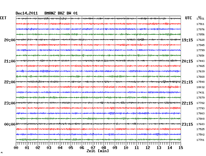The image size is (206, 156).
Task: Click the minute axis label "15"
Action: [181, 148]
